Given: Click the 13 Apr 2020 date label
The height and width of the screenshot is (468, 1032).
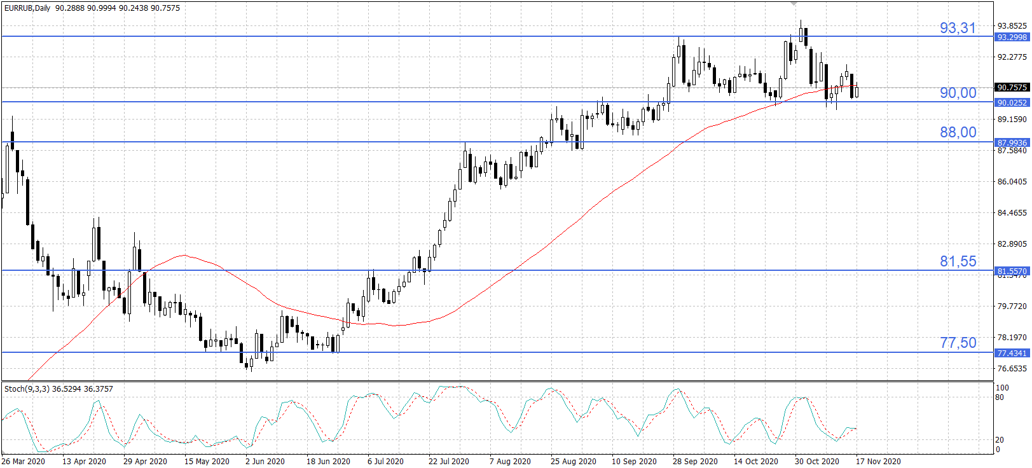Looking at the screenshot, I should (x=84, y=462).
